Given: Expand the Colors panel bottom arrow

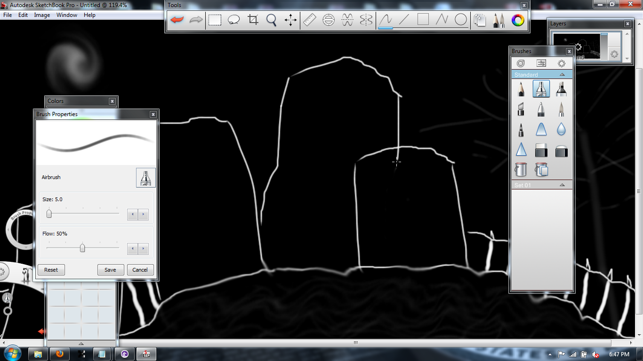Looking at the screenshot, I should pyautogui.click(x=81, y=344).
